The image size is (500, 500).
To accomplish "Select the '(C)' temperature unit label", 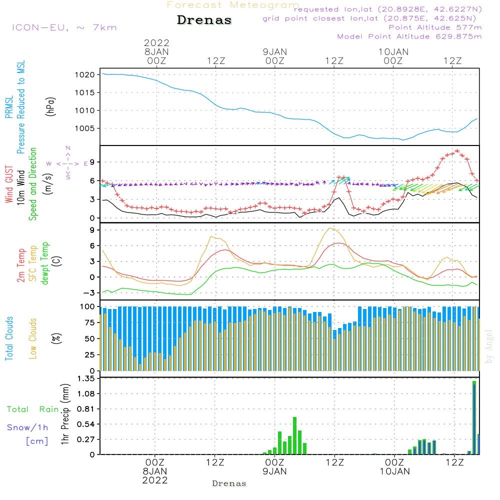I will 57,261.
